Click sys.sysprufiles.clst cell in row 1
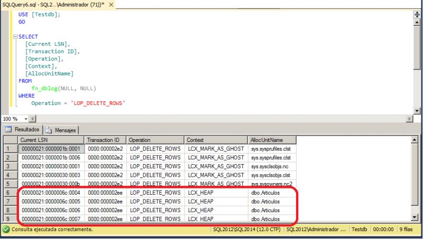Image resolution: width=423 pixels, height=239 pixels. [272, 149]
